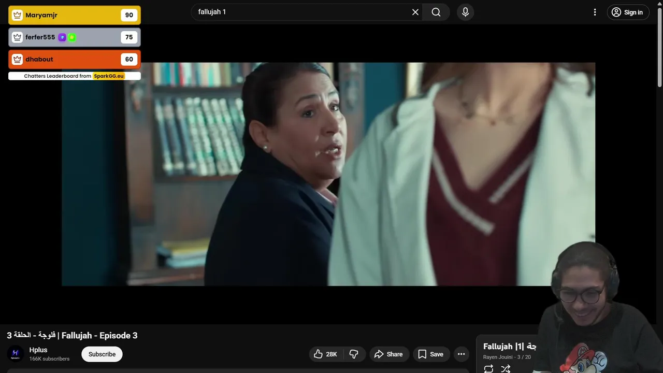The width and height of the screenshot is (663, 373).
Task: Click the video player frame
Action: click(328, 174)
